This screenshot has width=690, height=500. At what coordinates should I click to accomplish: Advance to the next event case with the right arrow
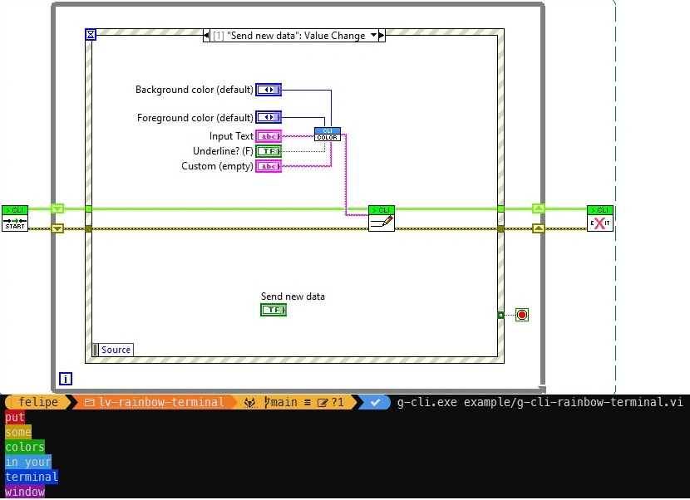[x=382, y=35]
